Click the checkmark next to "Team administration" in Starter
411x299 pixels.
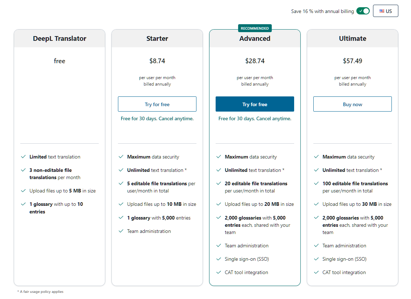(x=121, y=231)
